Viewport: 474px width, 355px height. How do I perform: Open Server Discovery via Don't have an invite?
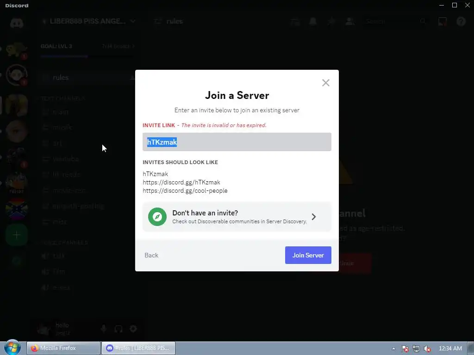(x=237, y=217)
